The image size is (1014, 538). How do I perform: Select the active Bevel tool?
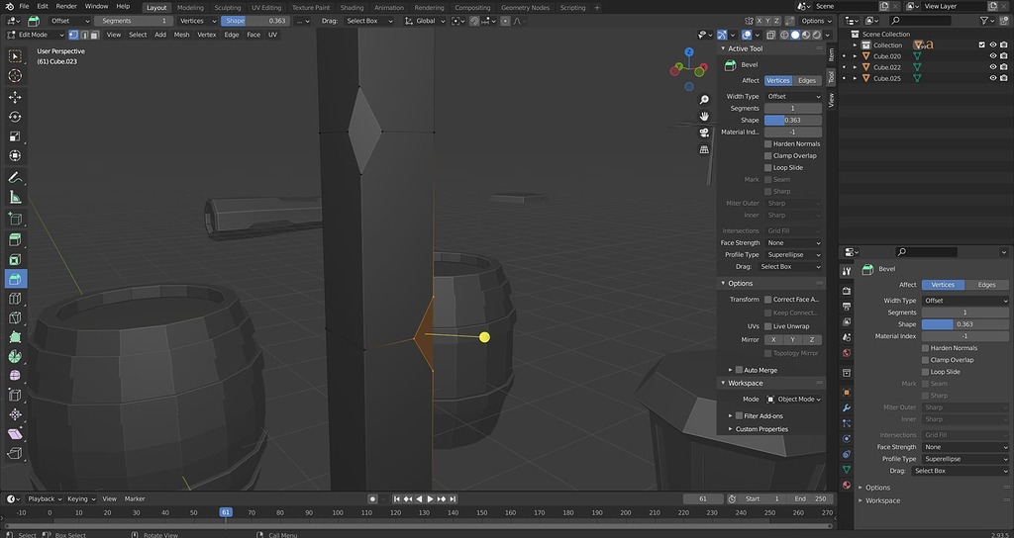[15, 278]
